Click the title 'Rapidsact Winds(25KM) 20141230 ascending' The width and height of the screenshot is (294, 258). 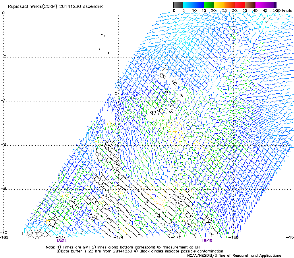tap(56, 7)
